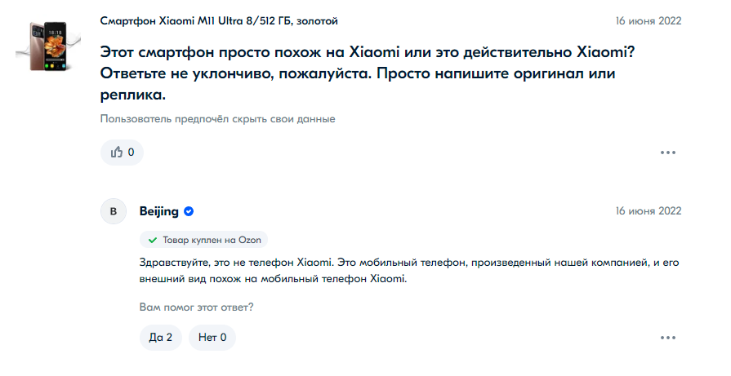Open the Beijing seller profile name

(159, 211)
